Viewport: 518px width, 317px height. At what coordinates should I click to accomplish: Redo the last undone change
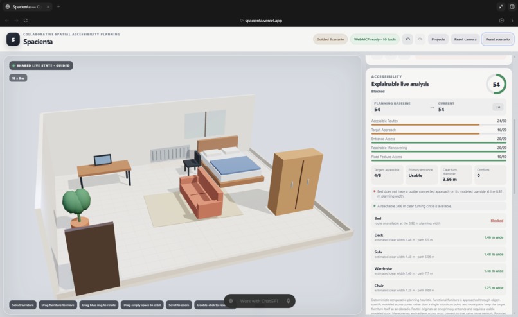[420, 39]
